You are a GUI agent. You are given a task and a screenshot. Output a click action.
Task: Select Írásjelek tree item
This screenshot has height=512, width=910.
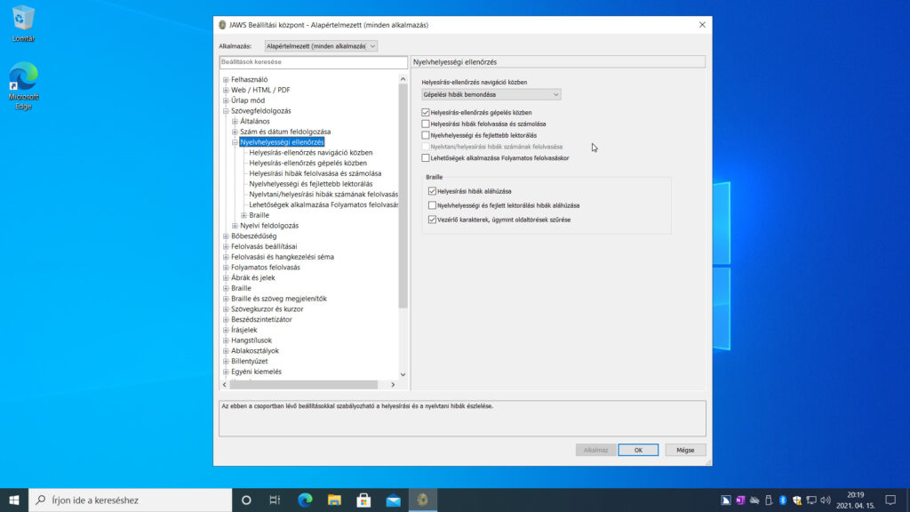(243, 330)
